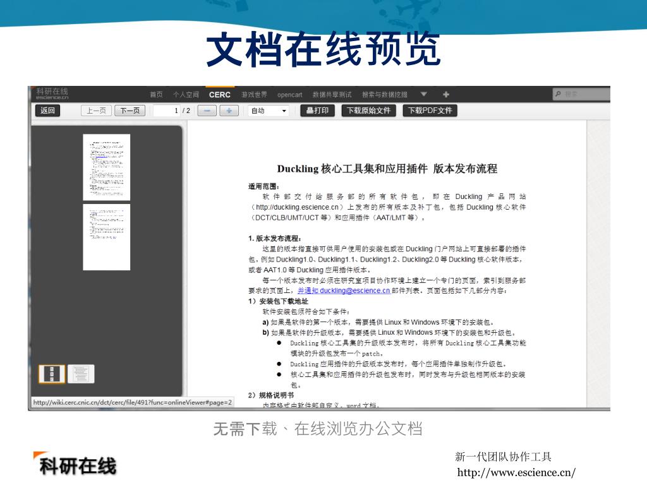The width and height of the screenshot is (647, 485).
Task: Zoom out with the minus button
Action: point(207,111)
